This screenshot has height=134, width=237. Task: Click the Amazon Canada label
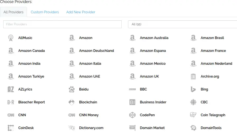[x=31, y=51]
